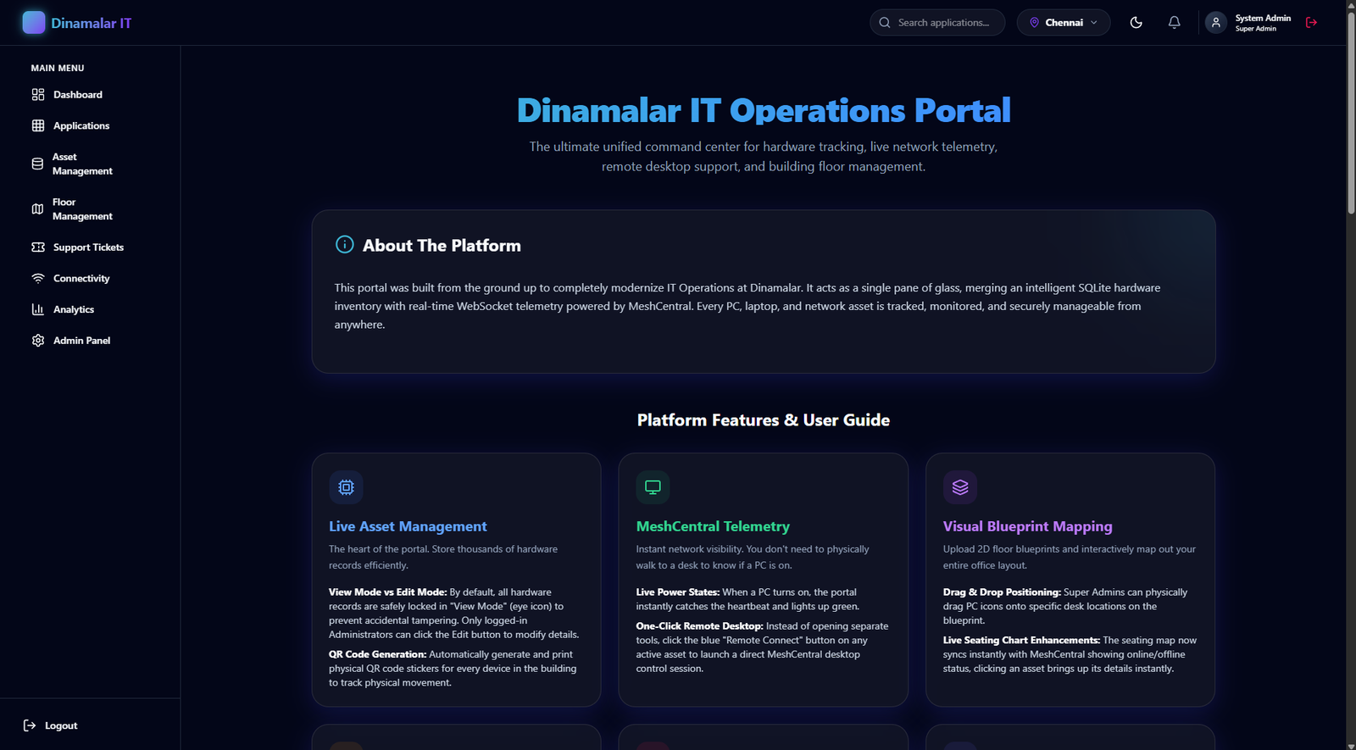The width and height of the screenshot is (1356, 750).
Task: Click the About The Platform info icon
Action: 345,245
